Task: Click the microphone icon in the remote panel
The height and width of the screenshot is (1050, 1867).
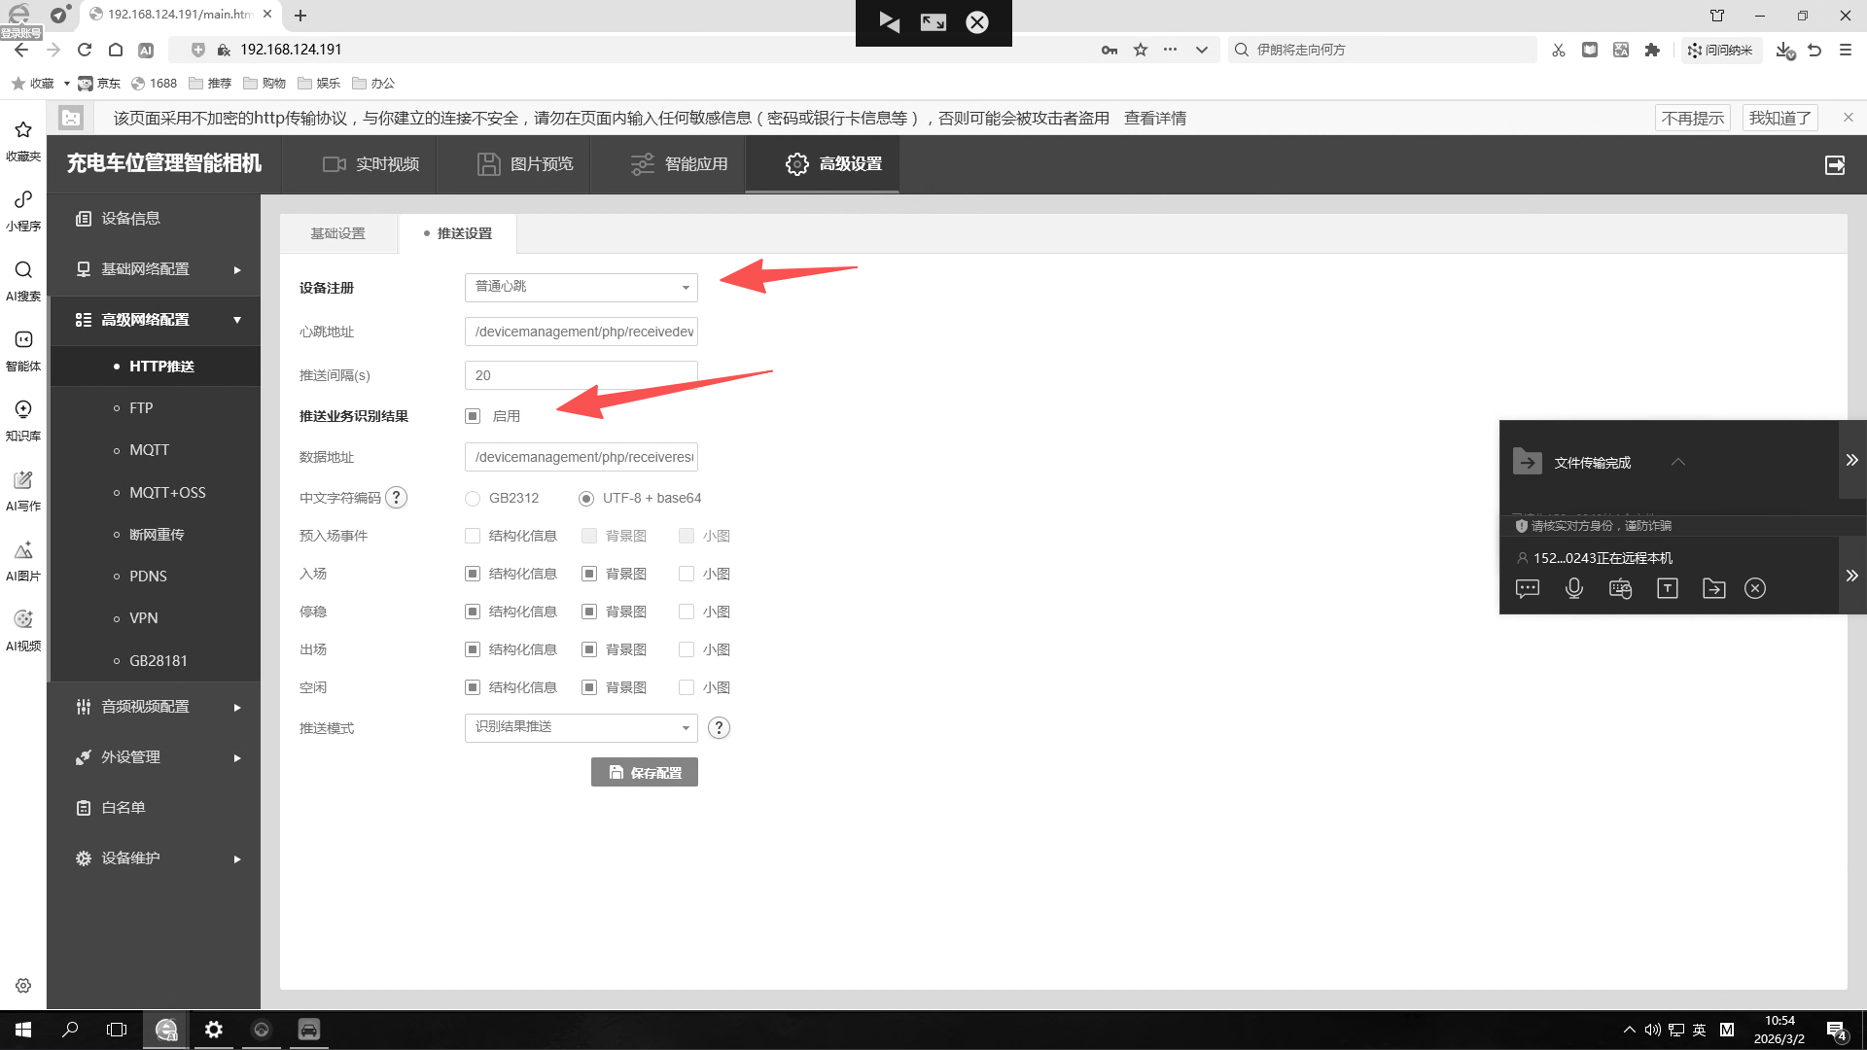Action: click(1574, 588)
